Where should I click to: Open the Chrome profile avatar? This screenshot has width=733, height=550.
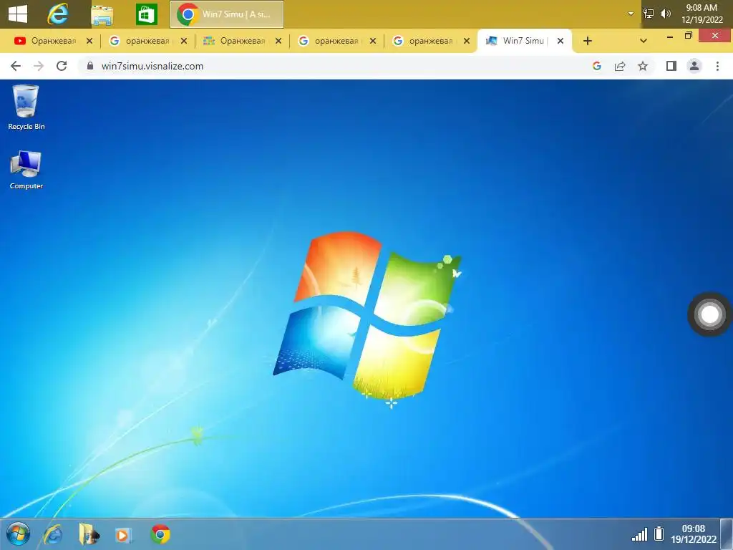pos(694,66)
